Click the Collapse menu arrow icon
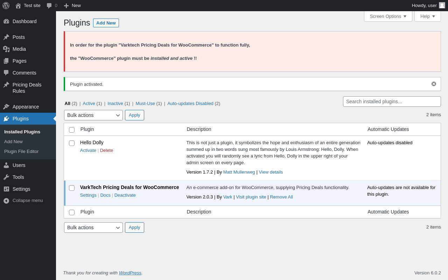The height and width of the screenshot is (280, 448). pos(6,201)
